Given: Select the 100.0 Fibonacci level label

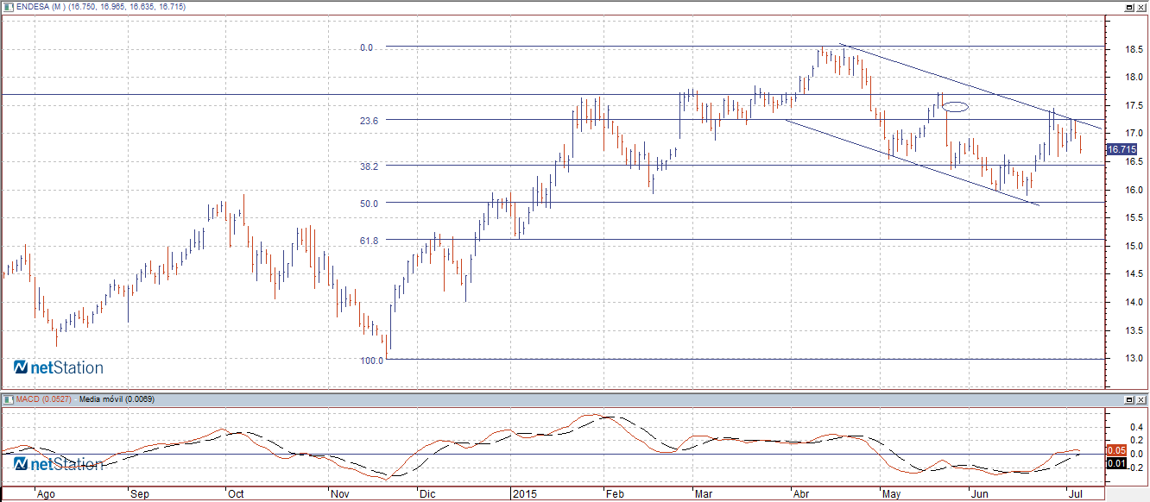Looking at the screenshot, I should point(372,361).
